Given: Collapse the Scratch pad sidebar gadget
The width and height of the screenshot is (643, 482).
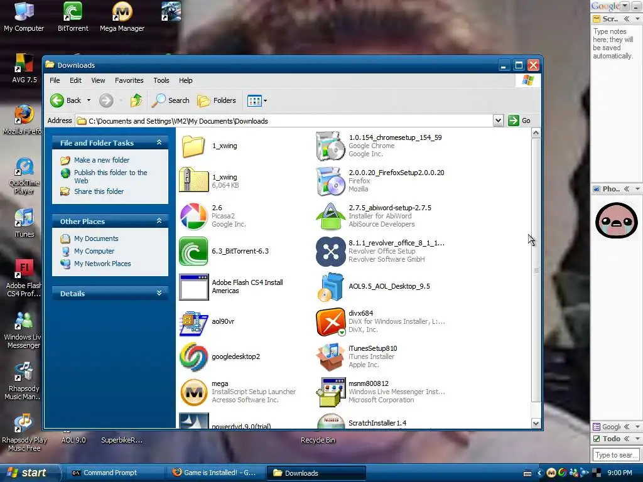Looking at the screenshot, I should point(627,19).
